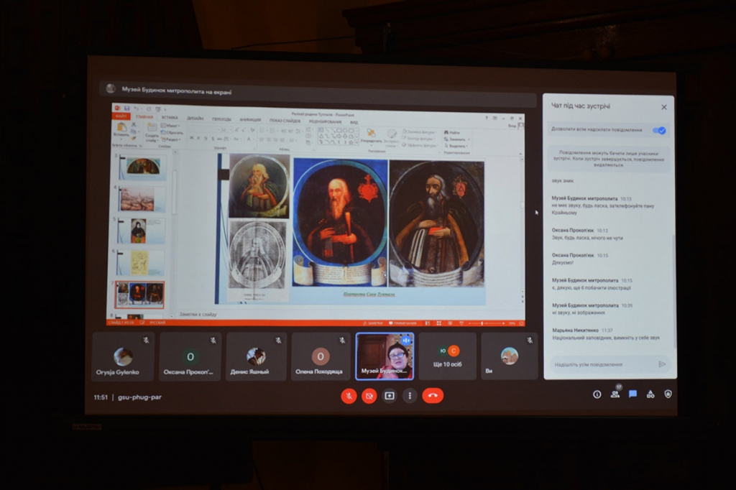The height and width of the screenshot is (490, 736).
Task: Click the PowerPoint save icon
Action: (x=126, y=108)
